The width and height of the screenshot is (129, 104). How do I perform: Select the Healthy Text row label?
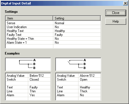15,31
